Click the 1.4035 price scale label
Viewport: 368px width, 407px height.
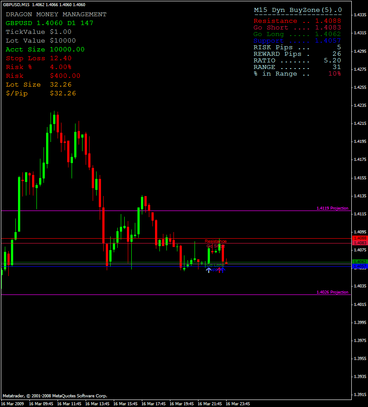click(360, 286)
